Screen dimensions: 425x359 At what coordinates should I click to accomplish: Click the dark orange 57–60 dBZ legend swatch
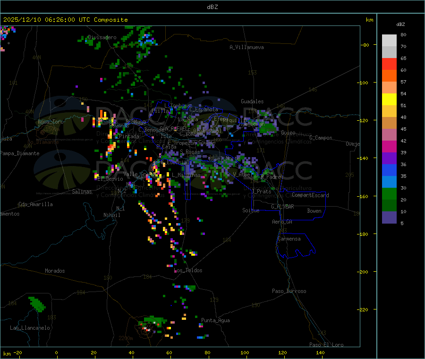click(389, 76)
